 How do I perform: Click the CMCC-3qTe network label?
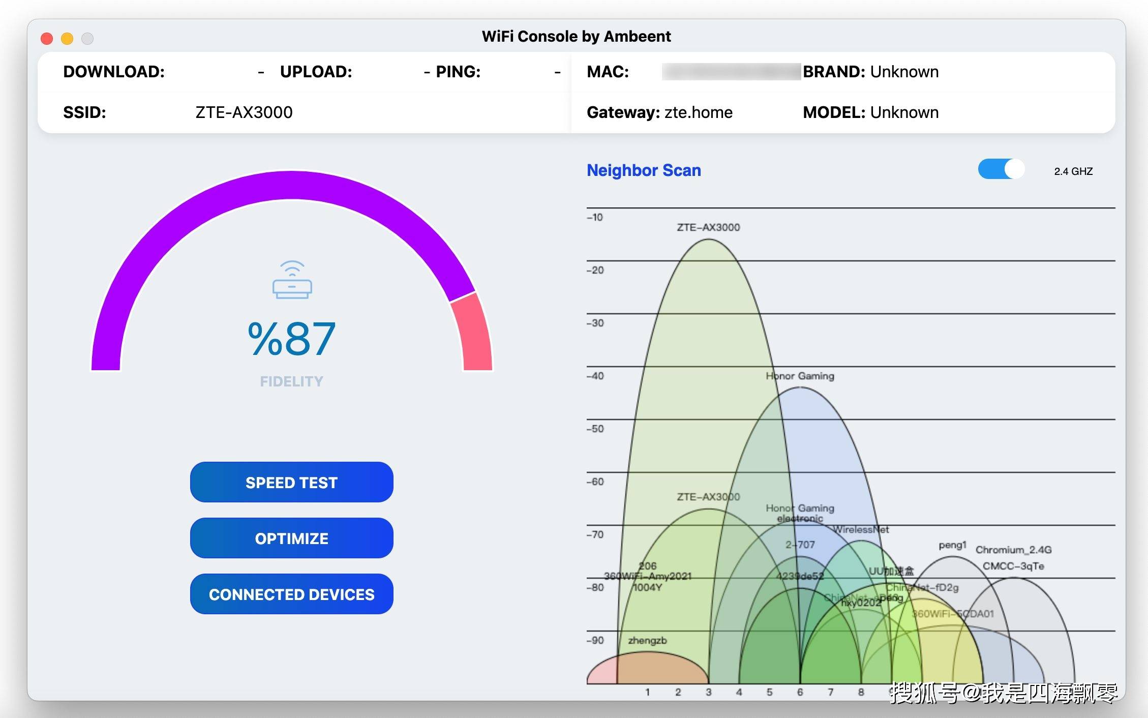coord(1013,566)
